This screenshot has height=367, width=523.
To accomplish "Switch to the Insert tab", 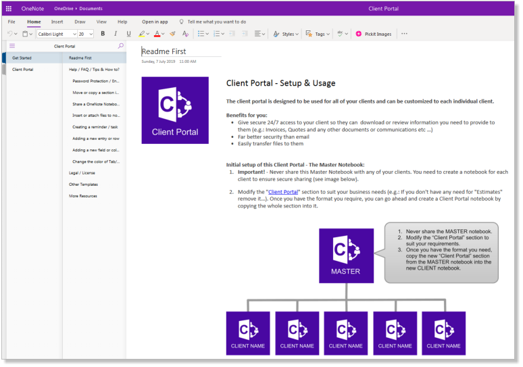I will pos(57,22).
